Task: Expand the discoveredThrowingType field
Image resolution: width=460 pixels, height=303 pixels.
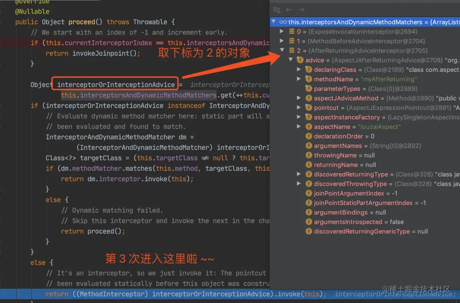Action: [299, 184]
